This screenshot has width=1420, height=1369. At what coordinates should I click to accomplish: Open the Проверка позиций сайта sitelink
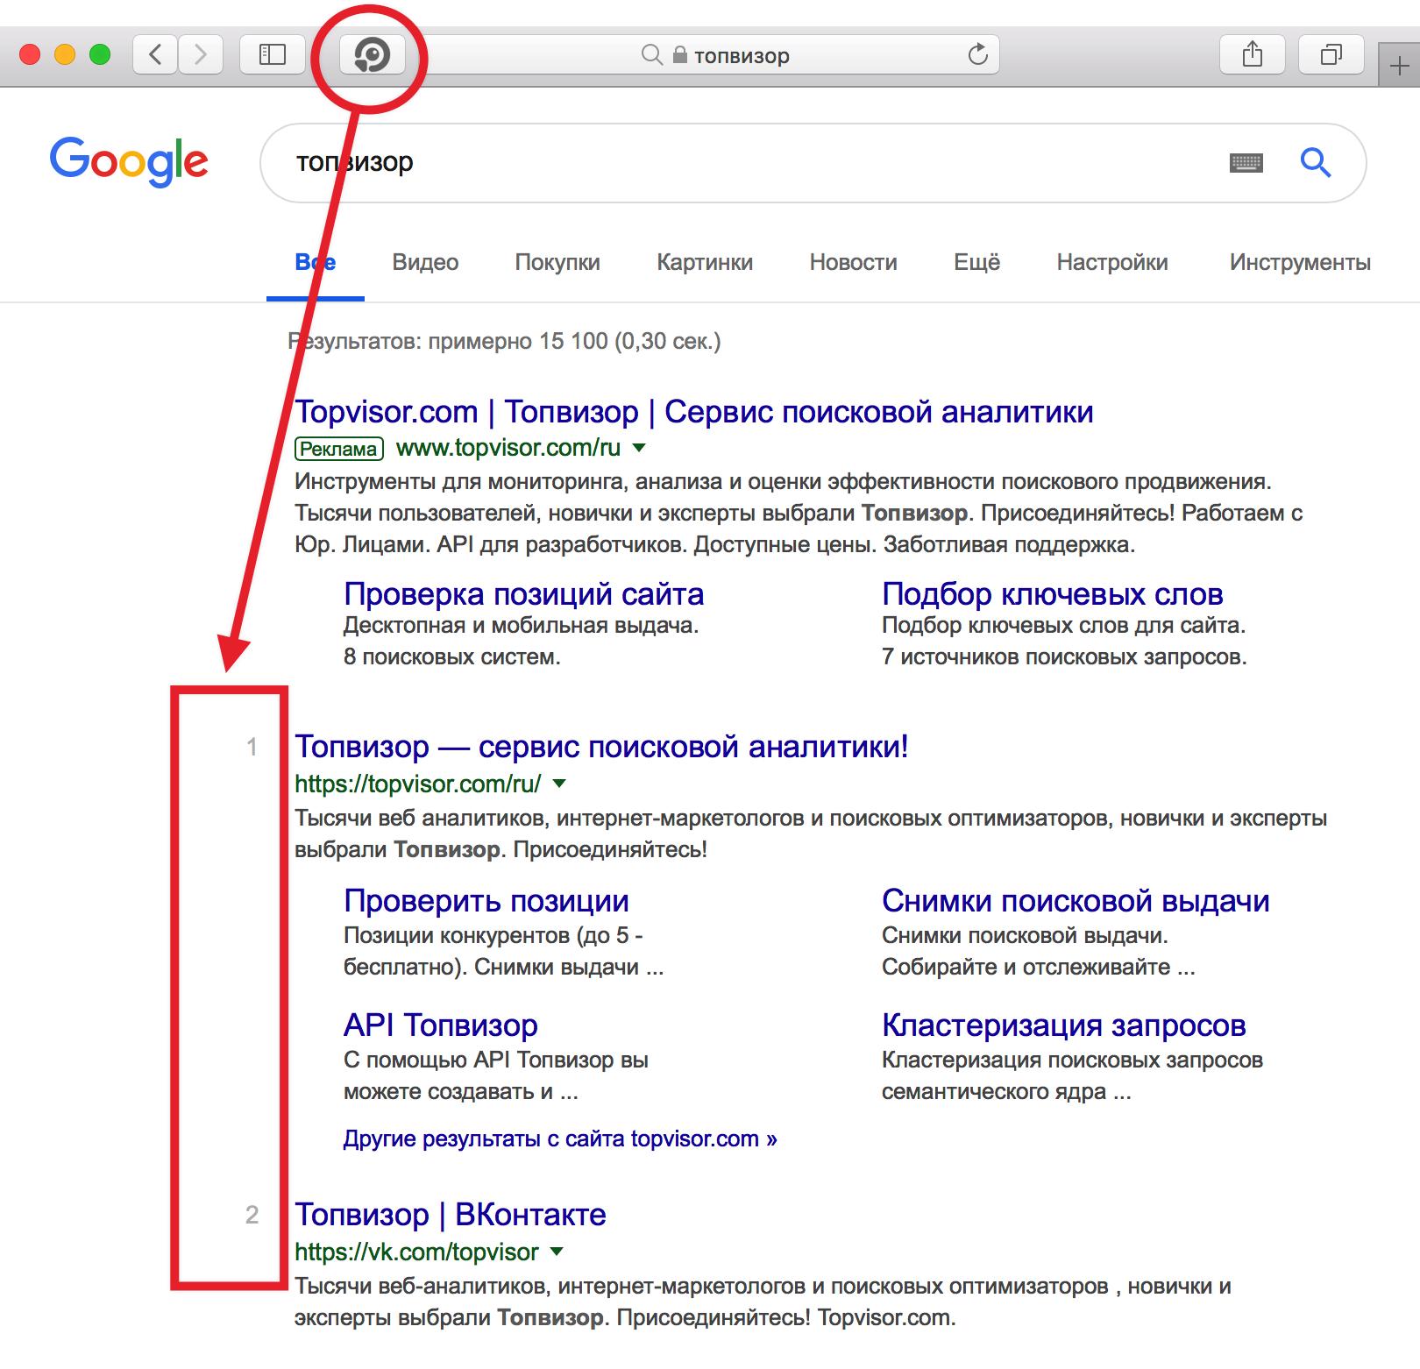pyautogui.click(x=523, y=593)
